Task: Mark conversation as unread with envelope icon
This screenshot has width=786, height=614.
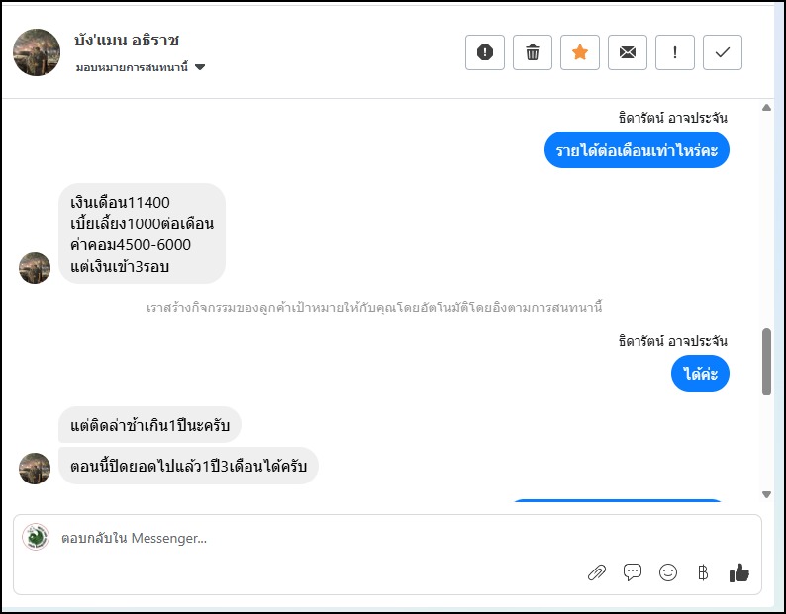Action: point(628,52)
